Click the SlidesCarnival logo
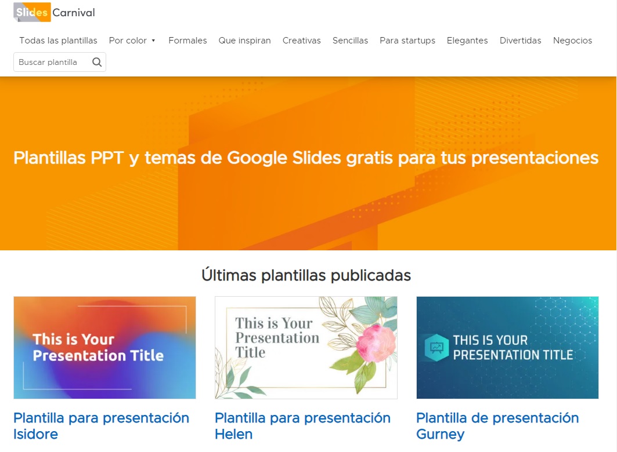 coord(55,12)
